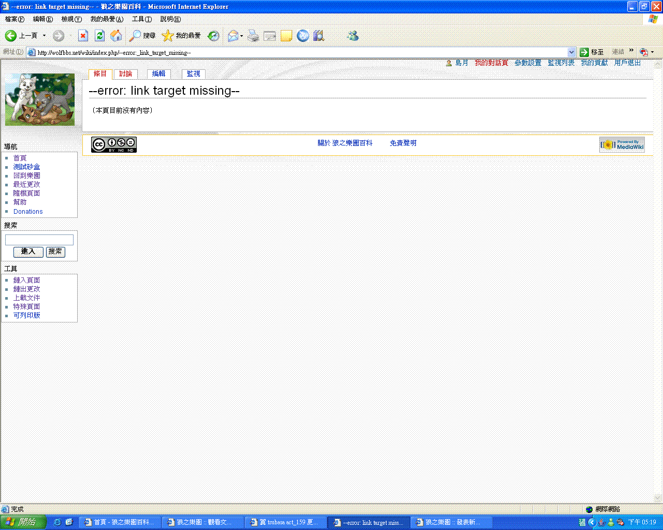Open the History toolbar icon
The image size is (663, 530).
pyautogui.click(x=213, y=36)
